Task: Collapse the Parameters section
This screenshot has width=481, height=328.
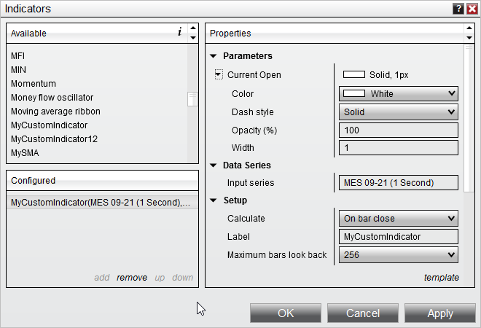Action: pyautogui.click(x=214, y=56)
